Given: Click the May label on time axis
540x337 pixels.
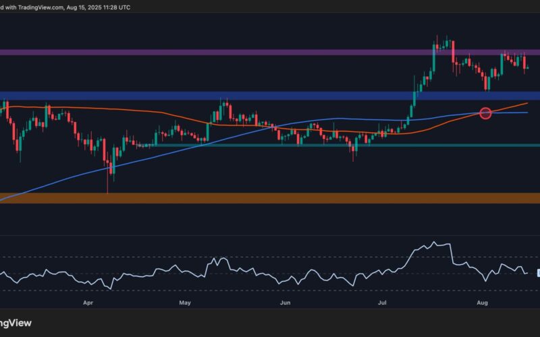Looking at the screenshot, I should [x=185, y=304].
